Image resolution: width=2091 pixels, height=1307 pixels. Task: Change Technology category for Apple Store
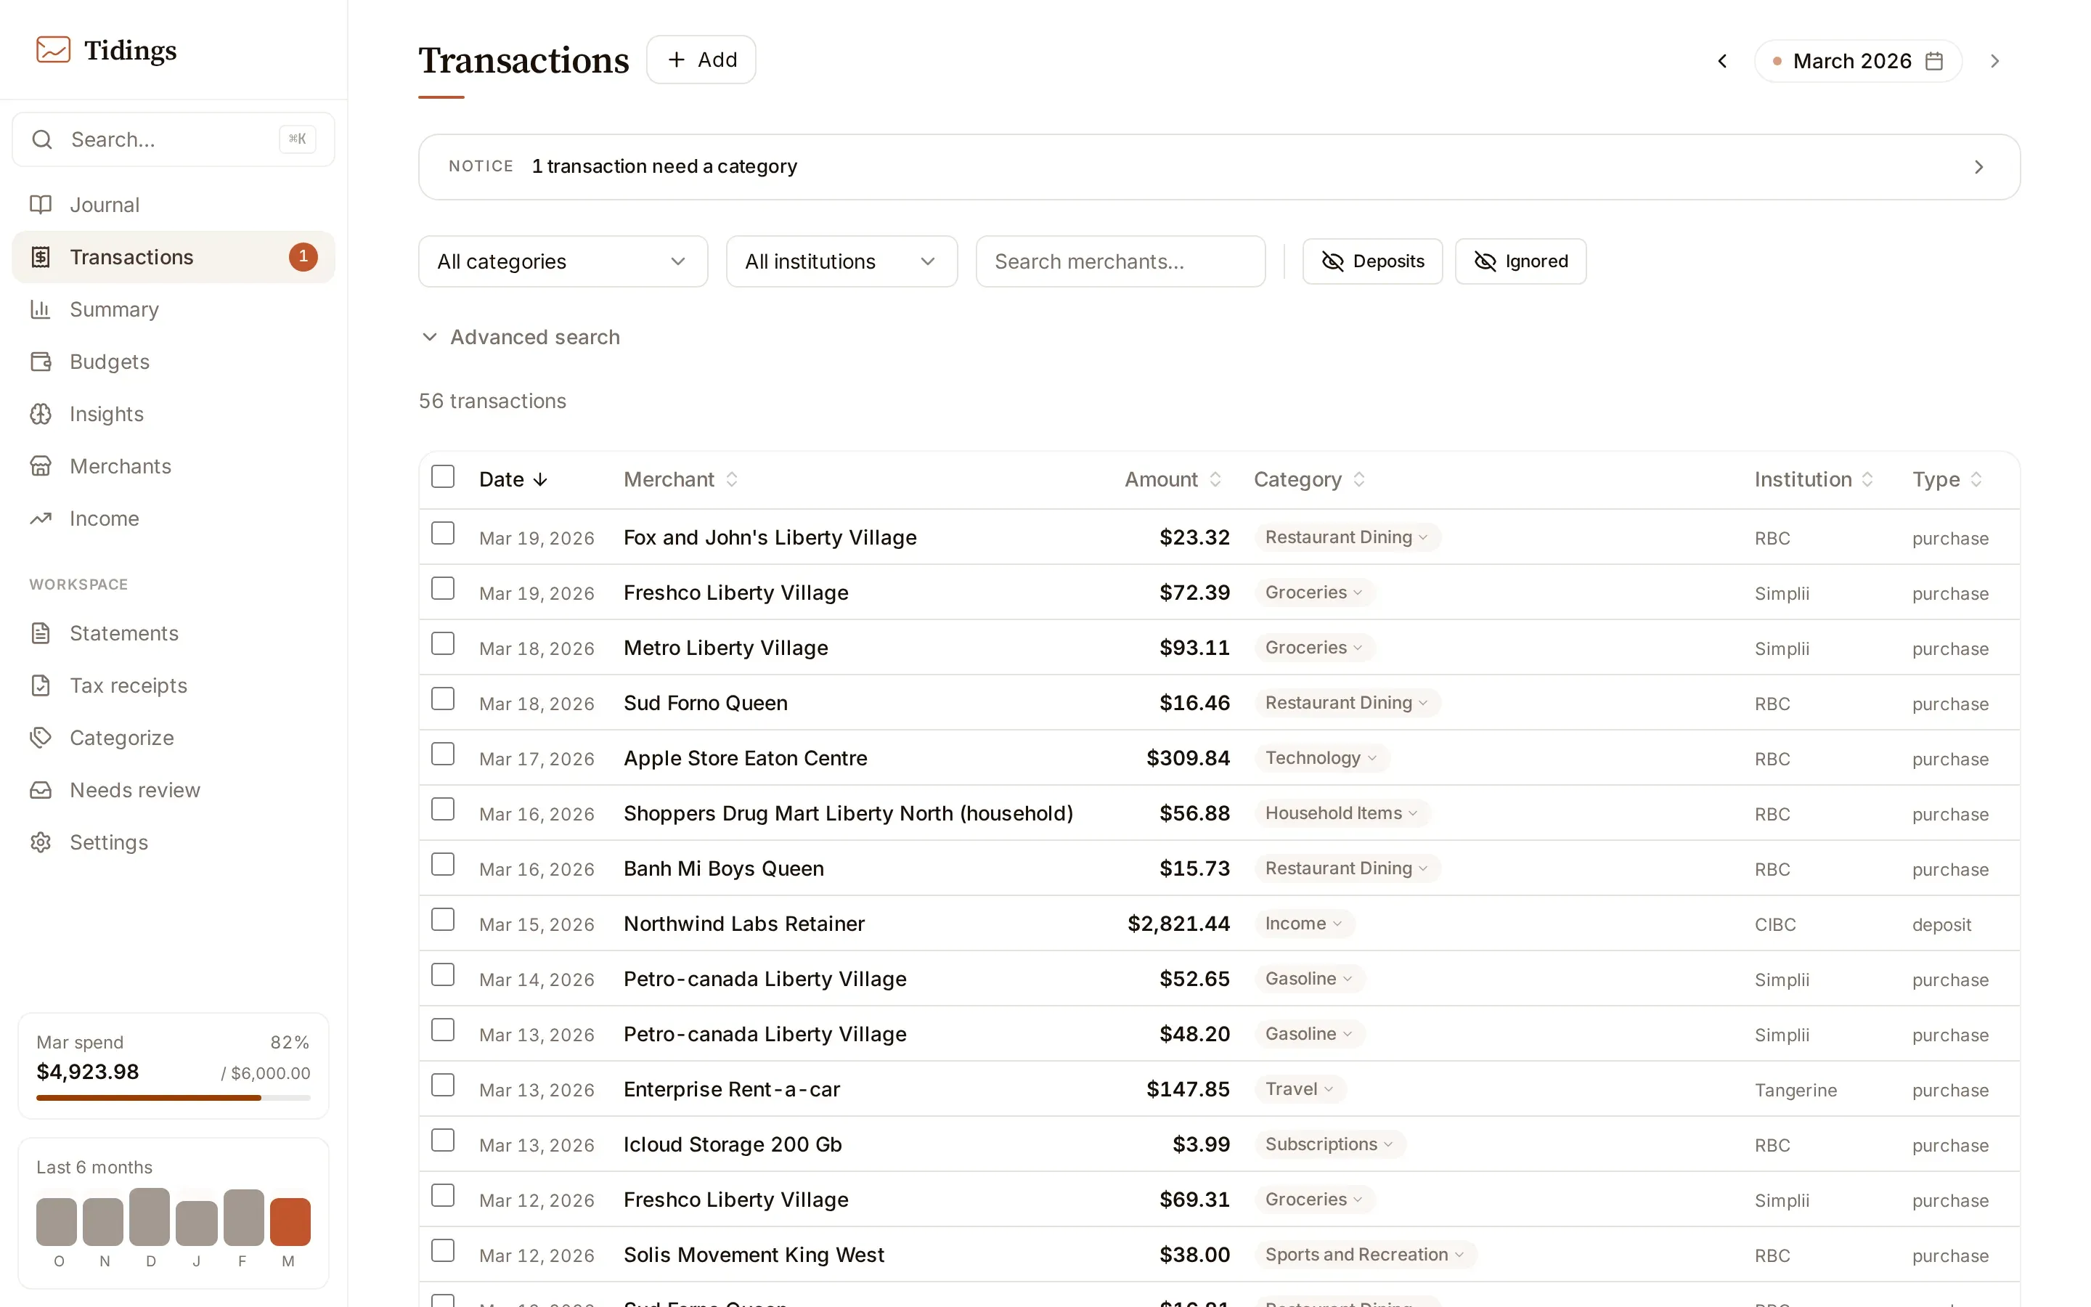pos(1321,758)
